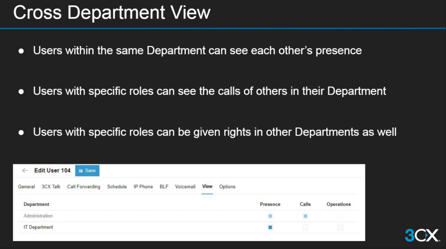Switch to the 3CX Talk tab
The width and height of the screenshot is (446, 249).
(x=51, y=187)
